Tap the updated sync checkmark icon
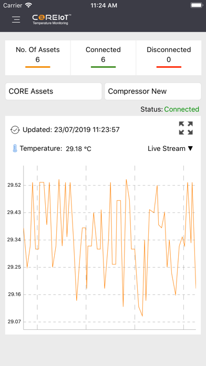The image size is (206, 366). coord(15,130)
